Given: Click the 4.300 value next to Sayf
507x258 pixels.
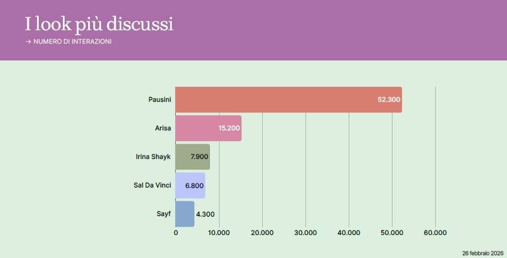Looking at the screenshot, I should click(205, 214).
